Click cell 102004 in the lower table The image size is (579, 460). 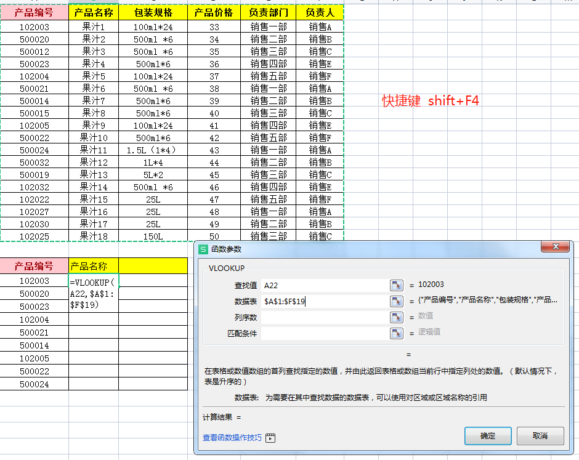tap(34, 320)
